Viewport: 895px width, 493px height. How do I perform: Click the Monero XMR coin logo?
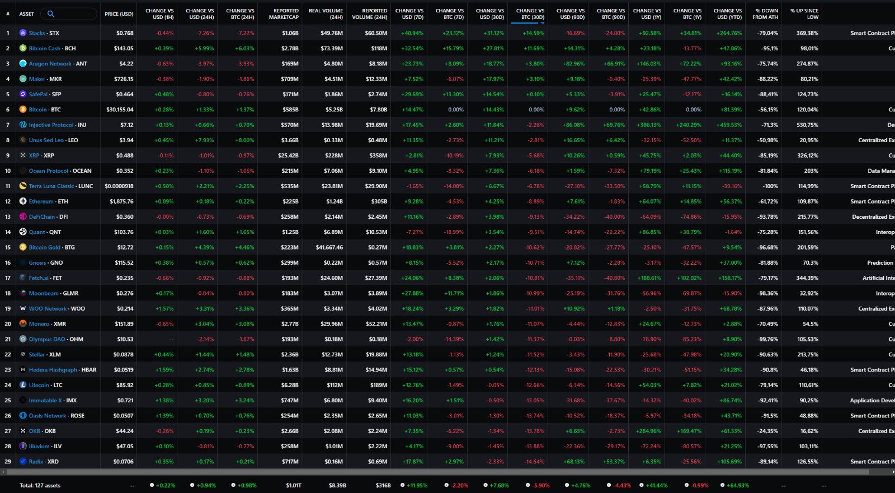[23, 323]
